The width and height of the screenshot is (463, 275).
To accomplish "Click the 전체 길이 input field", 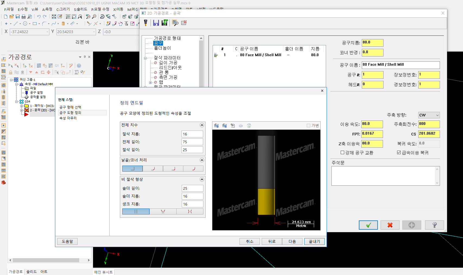I will pyautogui.click(x=192, y=142).
